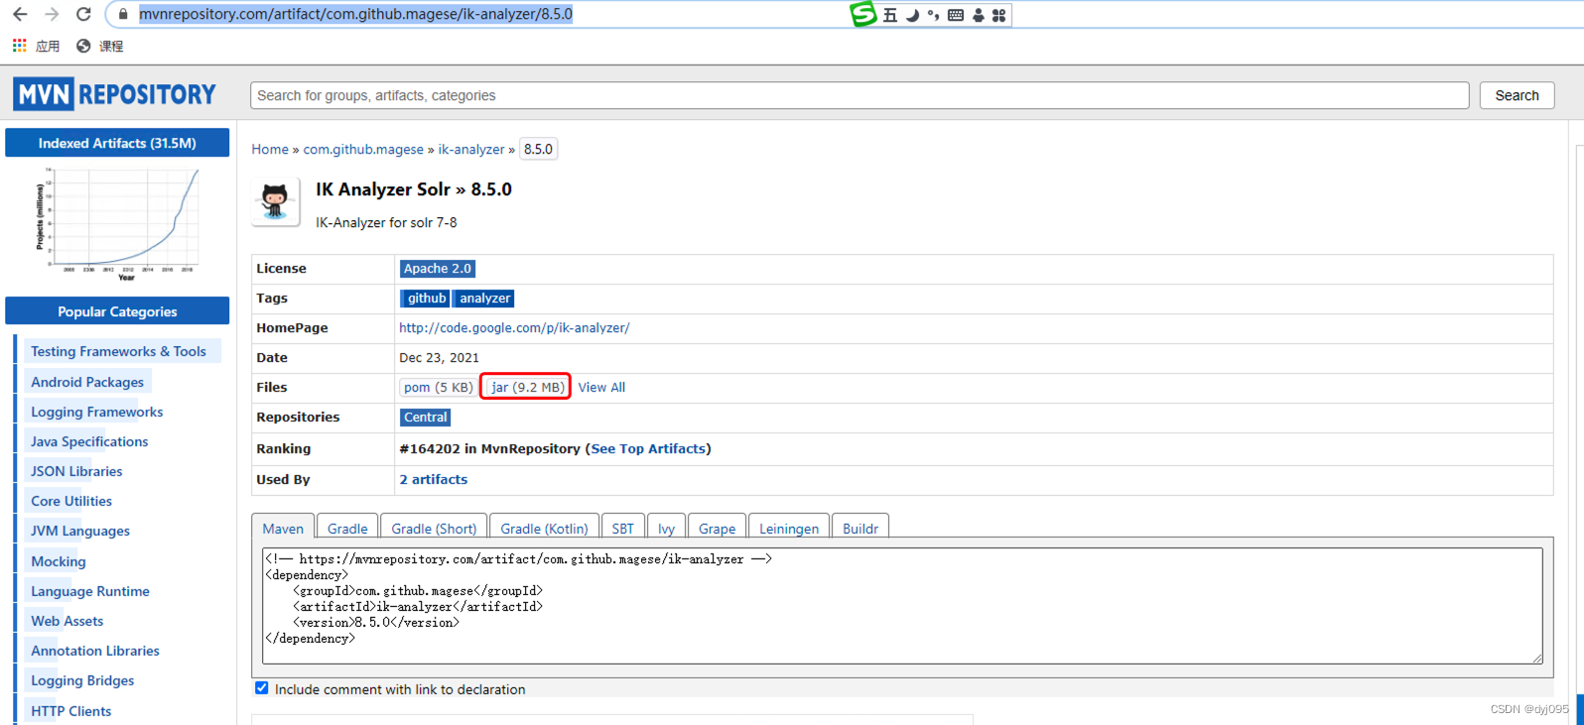
Task: Switch to the Gradle (Kotlin) tab
Action: (x=545, y=528)
